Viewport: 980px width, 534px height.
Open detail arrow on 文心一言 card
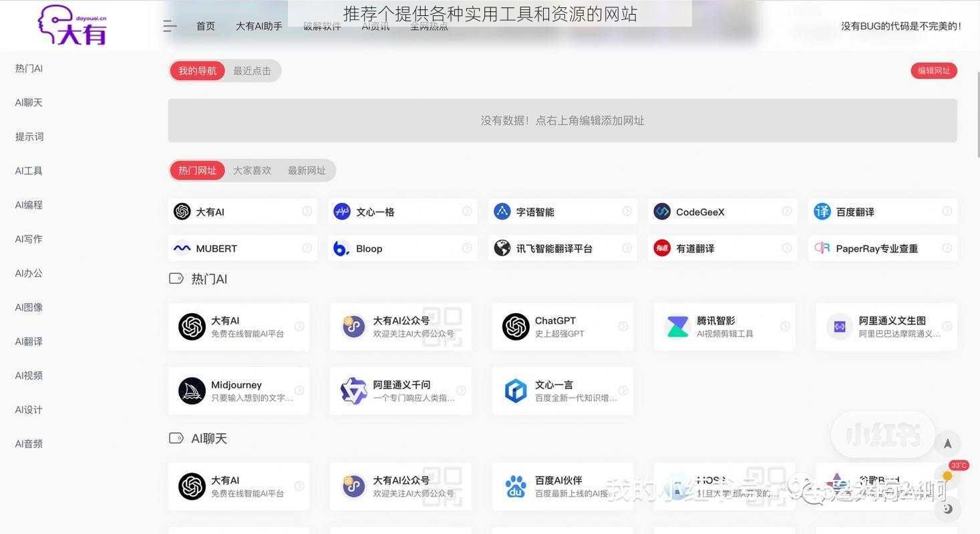pyautogui.click(x=623, y=390)
